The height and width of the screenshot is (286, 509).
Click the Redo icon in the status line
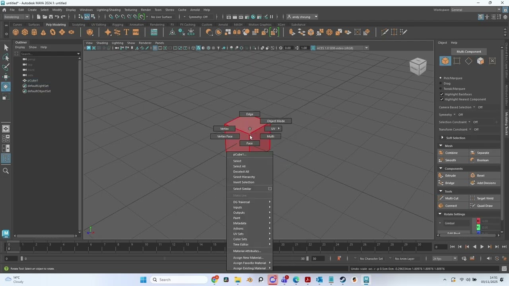click(63, 17)
